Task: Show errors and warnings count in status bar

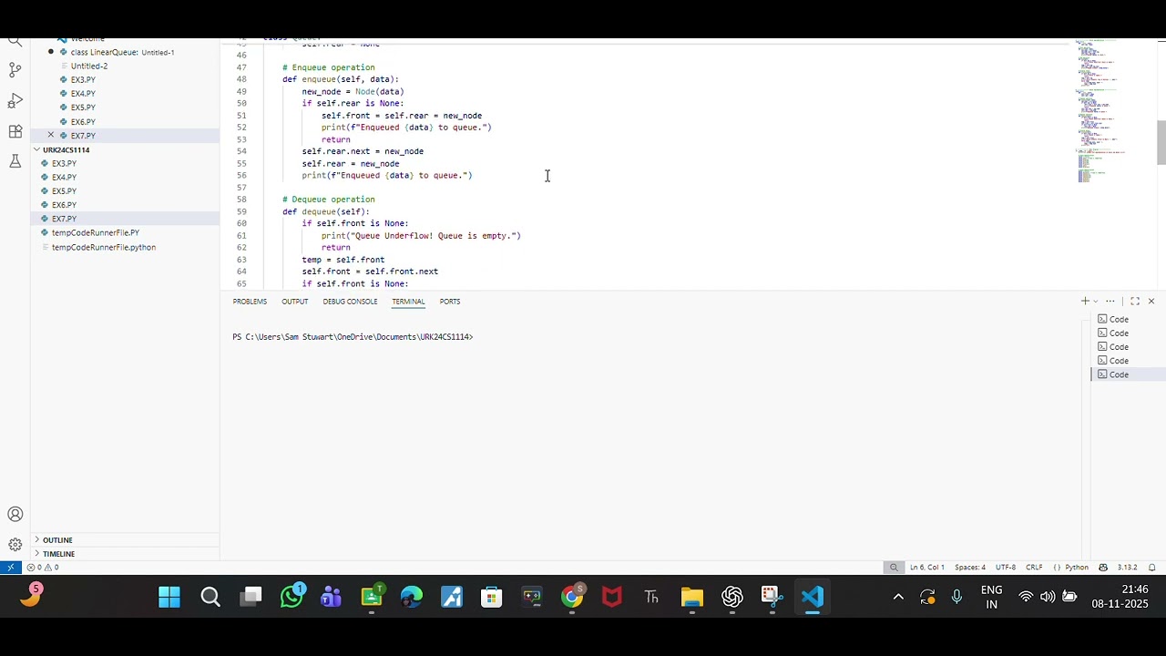Action: coord(43,567)
